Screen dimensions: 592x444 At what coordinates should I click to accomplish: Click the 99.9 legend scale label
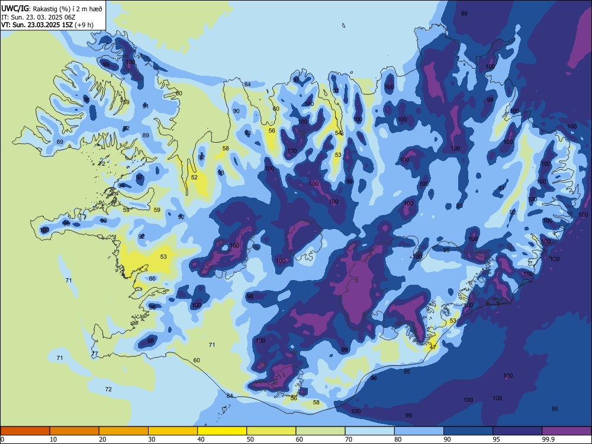point(548,439)
